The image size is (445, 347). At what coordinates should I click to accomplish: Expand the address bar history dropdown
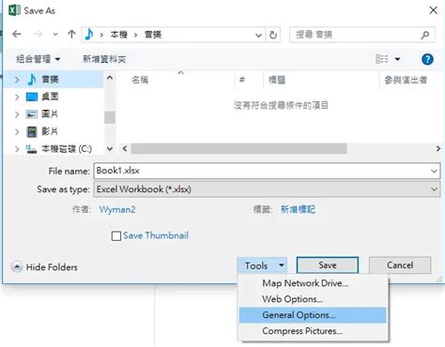[x=258, y=35]
